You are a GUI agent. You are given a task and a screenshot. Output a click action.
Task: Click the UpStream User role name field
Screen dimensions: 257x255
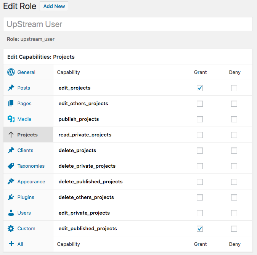tap(128, 24)
